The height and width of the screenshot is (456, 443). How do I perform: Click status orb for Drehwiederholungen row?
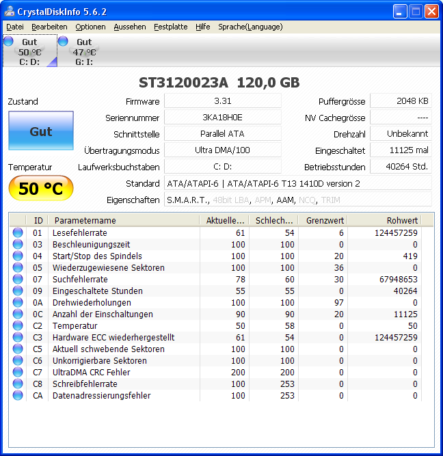point(18,302)
